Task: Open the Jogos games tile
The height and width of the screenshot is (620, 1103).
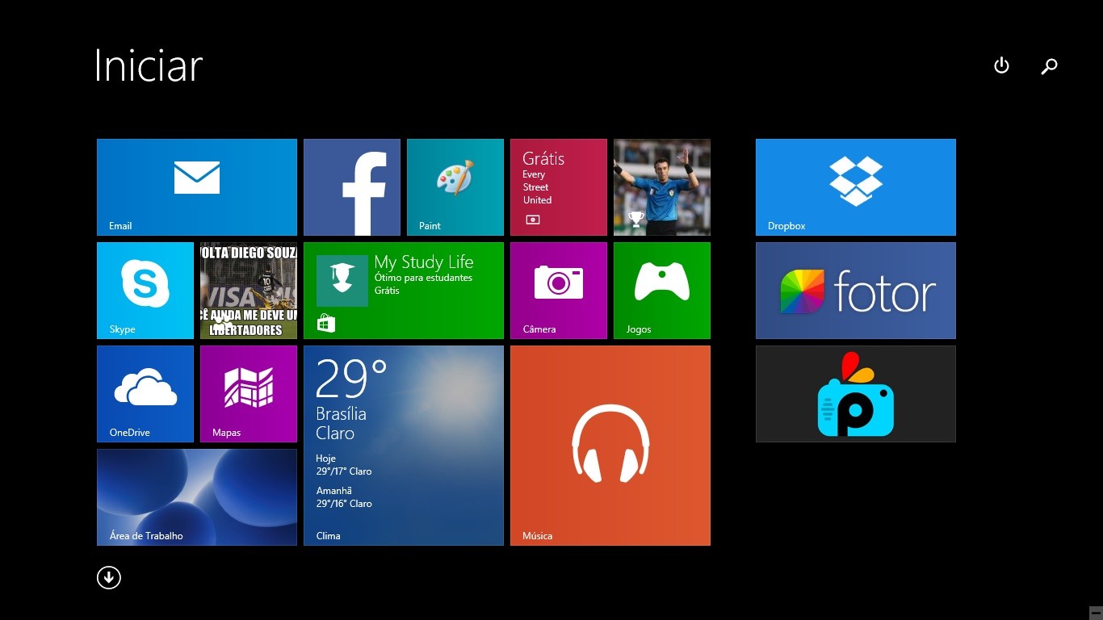Action: [x=662, y=291]
